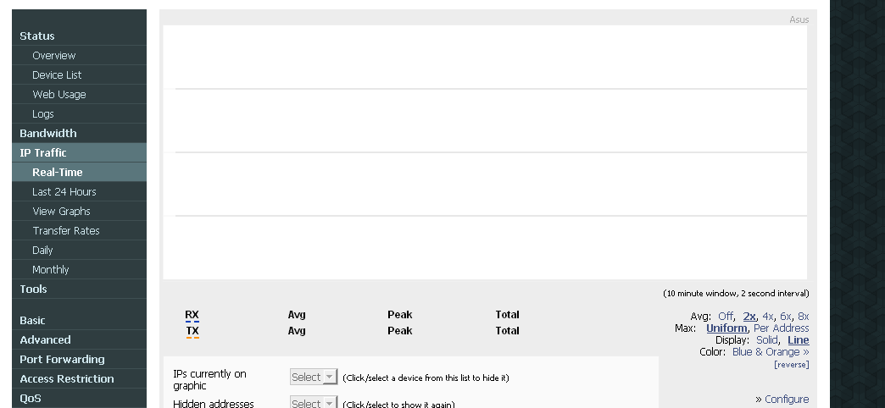Open View Graphs page
This screenshot has width=885, height=408.
click(61, 212)
